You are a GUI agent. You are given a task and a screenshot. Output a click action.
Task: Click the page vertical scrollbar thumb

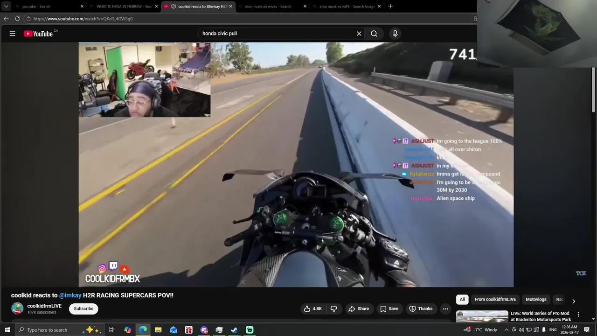[593, 90]
